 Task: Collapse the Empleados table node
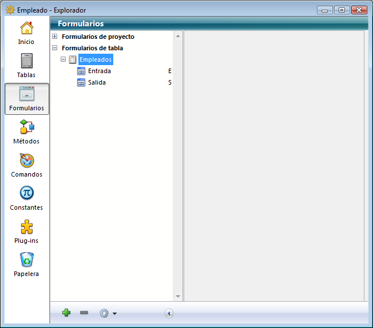point(64,59)
